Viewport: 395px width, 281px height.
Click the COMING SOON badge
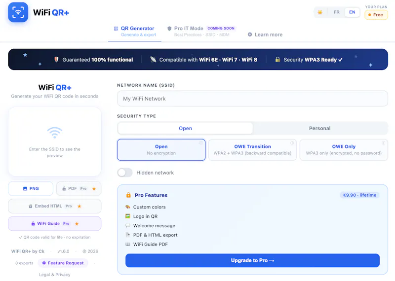(221, 28)
